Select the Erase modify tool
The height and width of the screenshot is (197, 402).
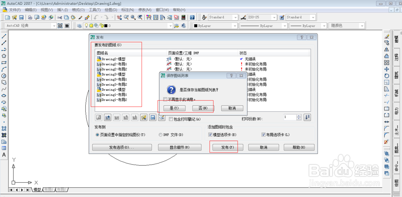pyautogui.click(x=387, y=36)
